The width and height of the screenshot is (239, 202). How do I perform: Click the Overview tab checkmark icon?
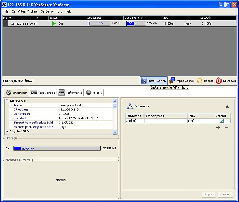point(9,93)
